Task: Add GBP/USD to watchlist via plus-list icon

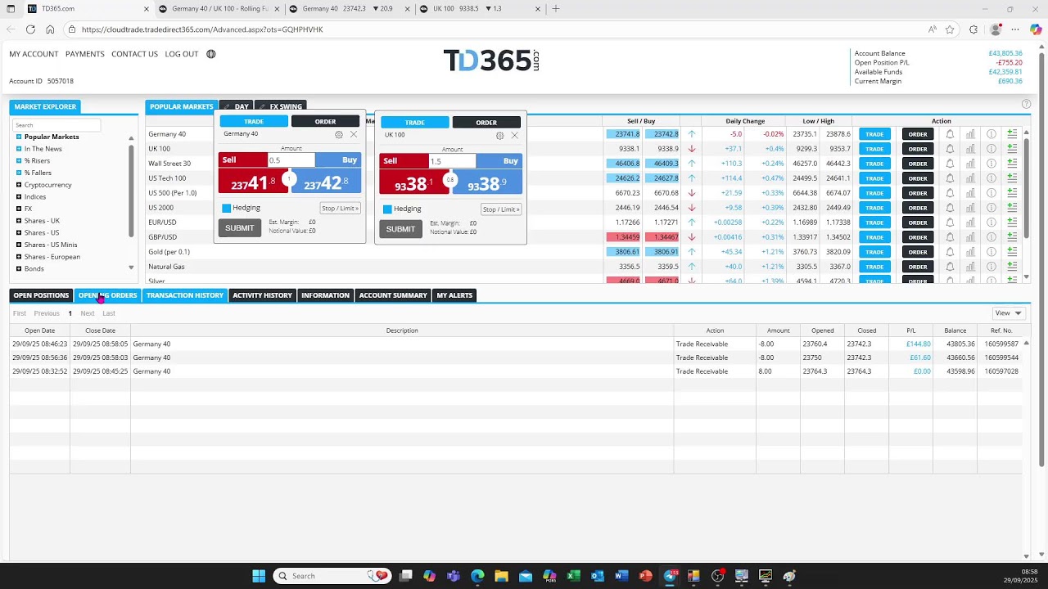Action: [1012, 237]
